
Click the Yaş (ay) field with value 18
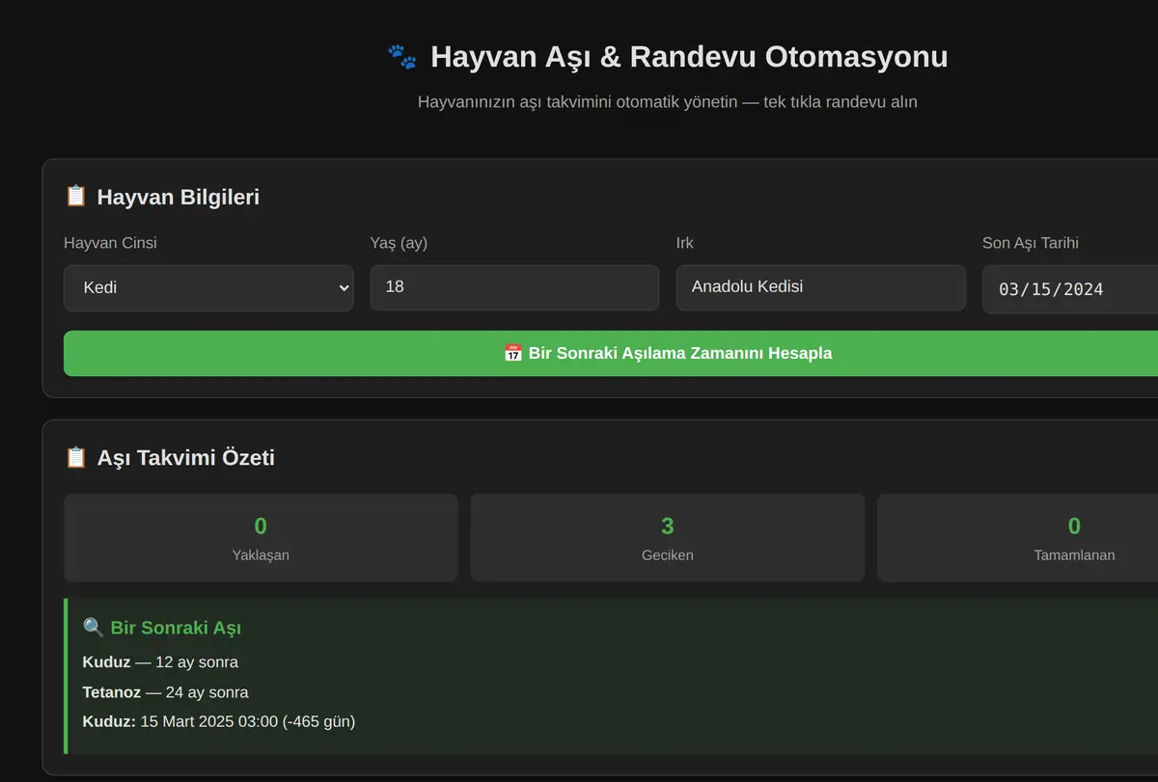pos(514,287)
